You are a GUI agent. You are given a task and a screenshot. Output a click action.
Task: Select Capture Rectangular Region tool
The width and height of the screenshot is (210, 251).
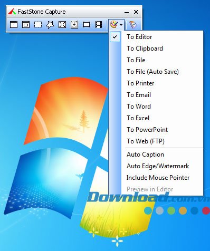click(38, 25)
